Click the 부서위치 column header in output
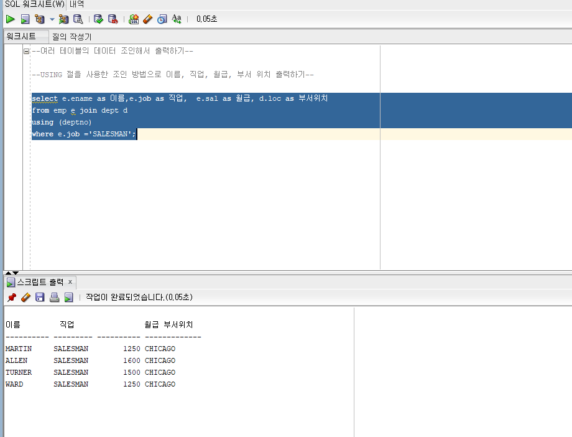572x437 pixels. [178, 324]
